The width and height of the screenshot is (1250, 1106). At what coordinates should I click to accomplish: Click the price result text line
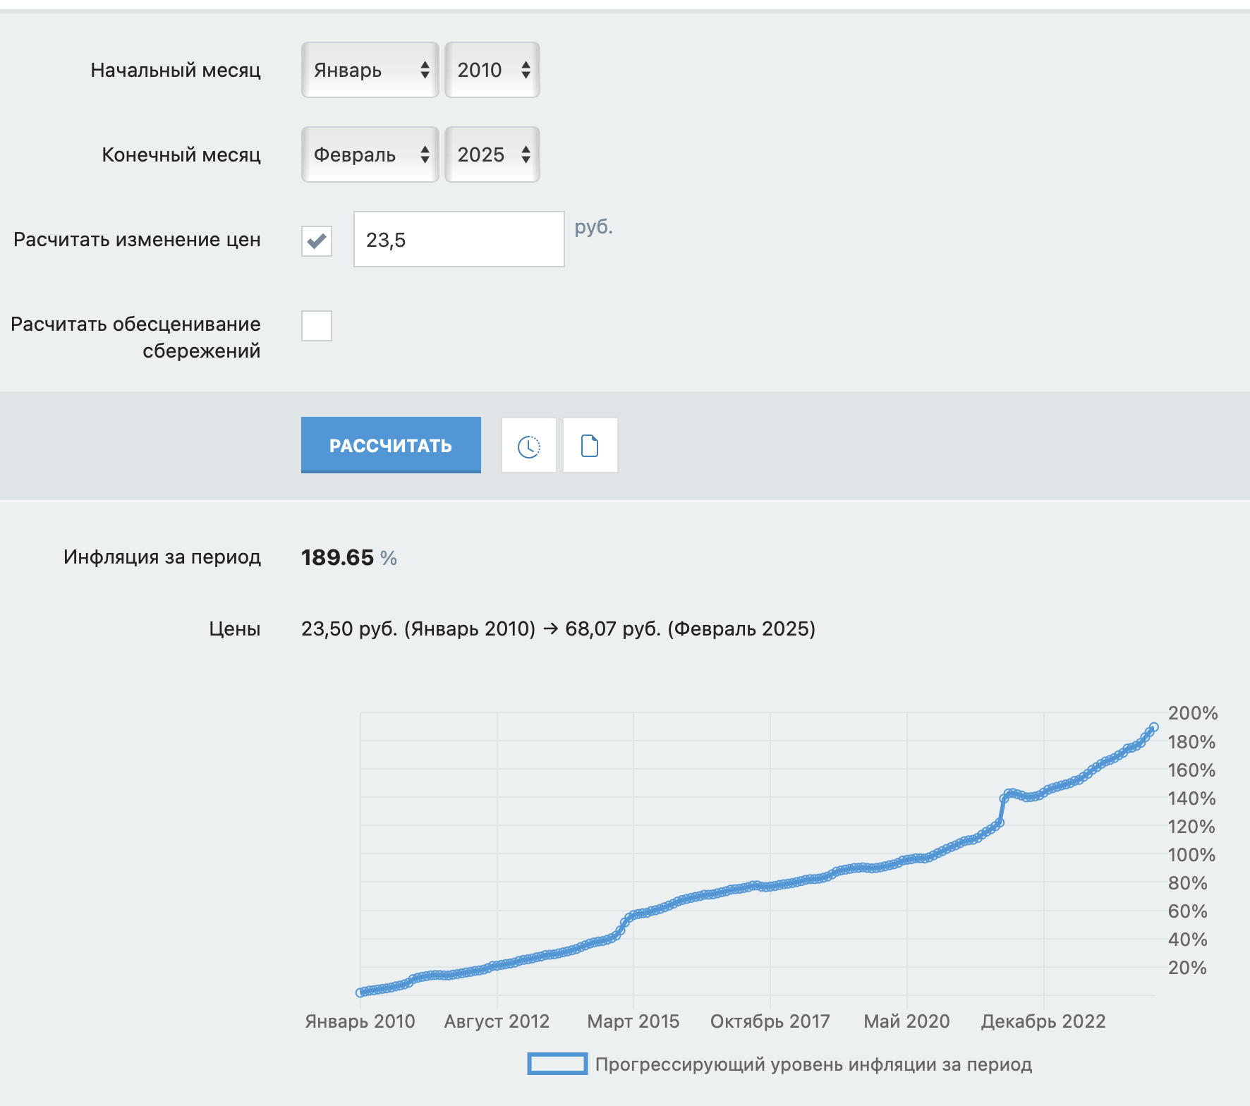(x=557, y=628)
